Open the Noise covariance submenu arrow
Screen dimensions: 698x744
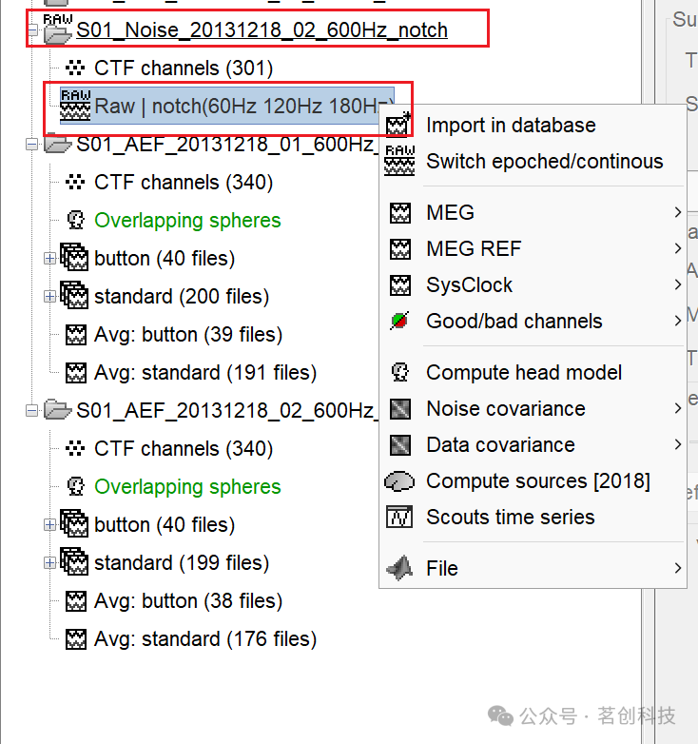pyautogui.click(x=678, y=408)
